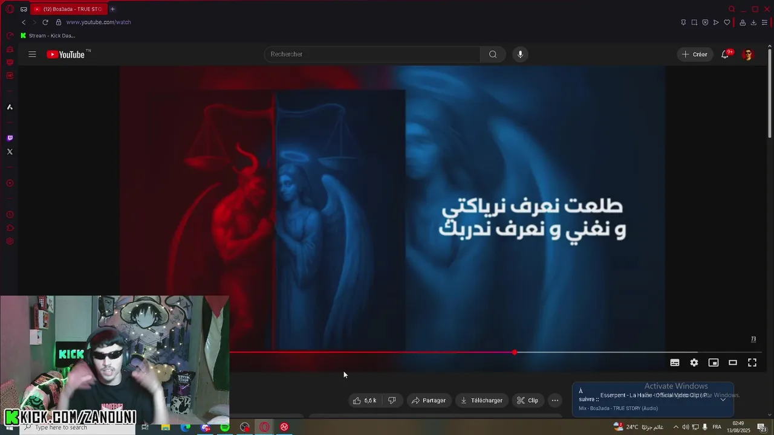Open the browser downloads panel
This screenshot has height=435, width=774.
(753, 22)
